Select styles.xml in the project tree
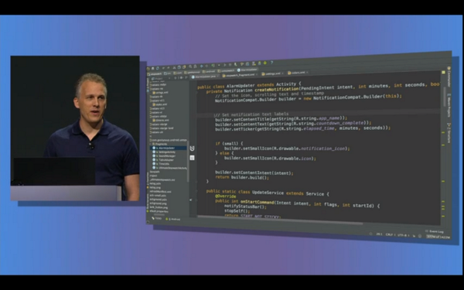The height and width of the screenshot is (290, 464). pos(159,104)
